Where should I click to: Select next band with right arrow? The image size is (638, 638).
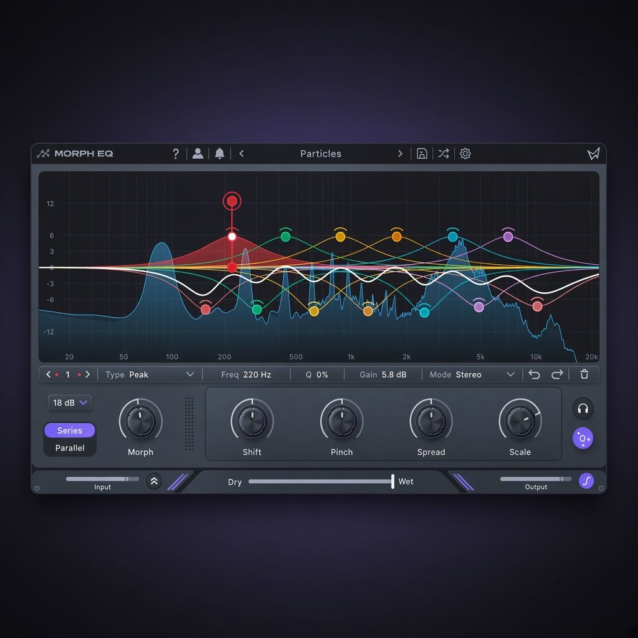(x=87, y=374)
